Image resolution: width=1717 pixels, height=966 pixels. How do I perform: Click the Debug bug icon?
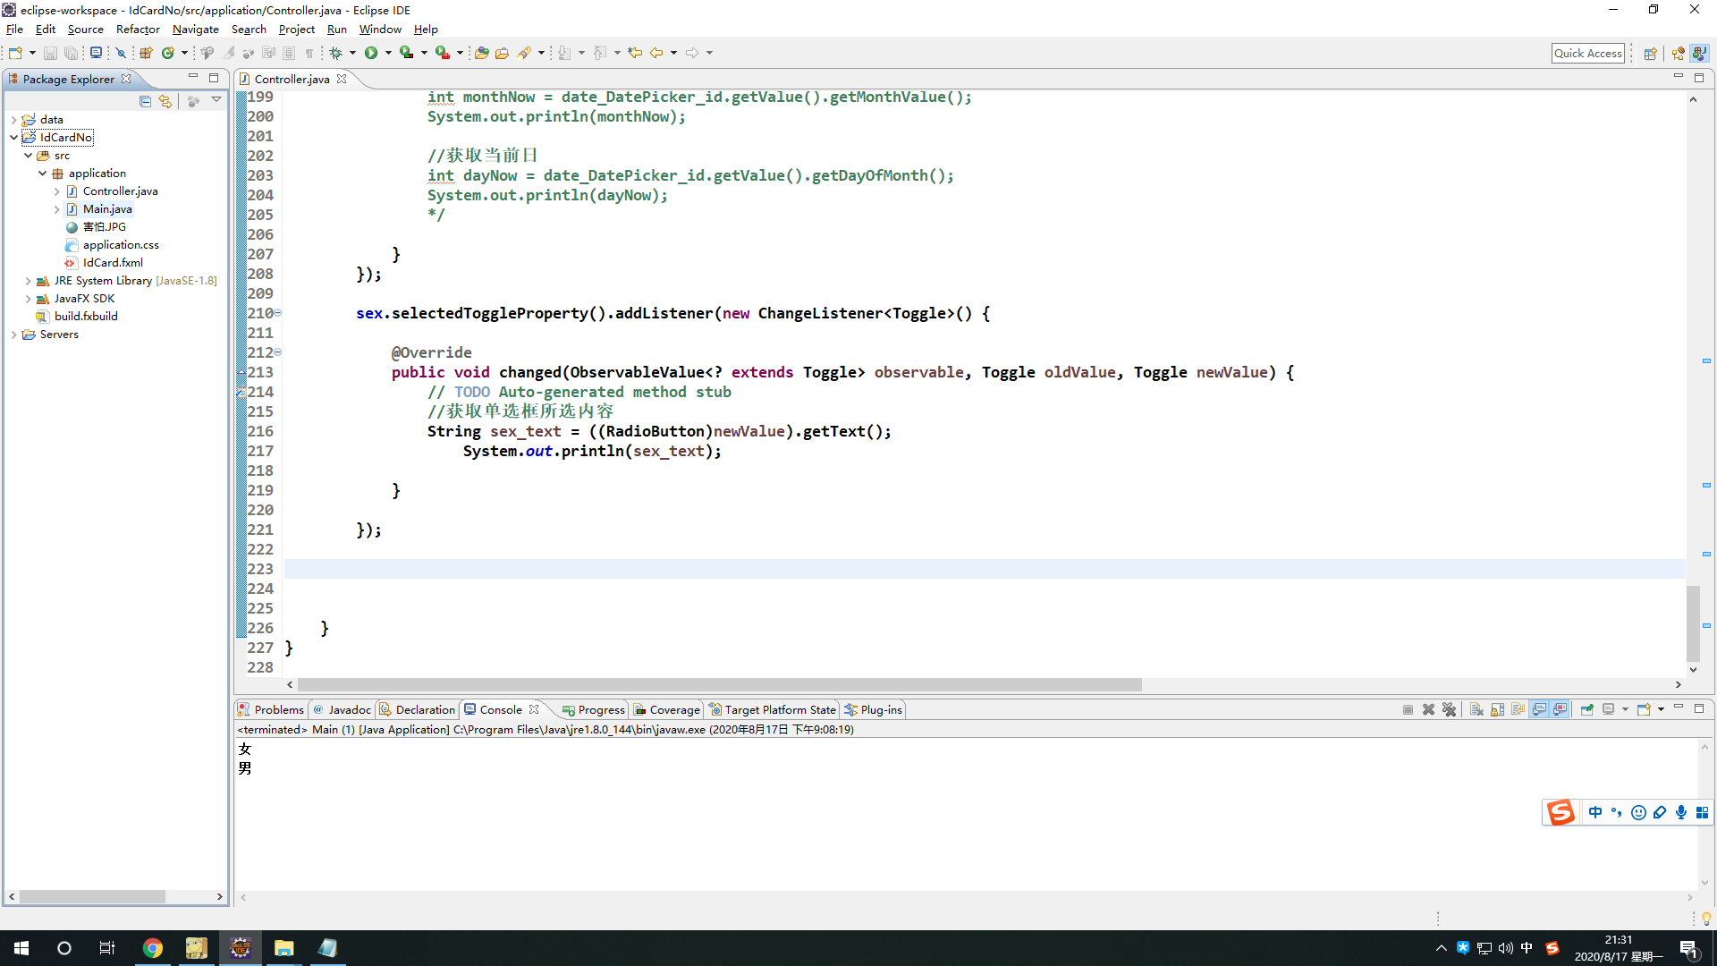pos(336,53)
